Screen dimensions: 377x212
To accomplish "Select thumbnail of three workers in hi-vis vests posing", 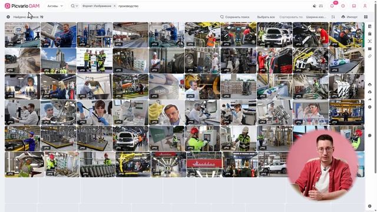I will 94,61.
